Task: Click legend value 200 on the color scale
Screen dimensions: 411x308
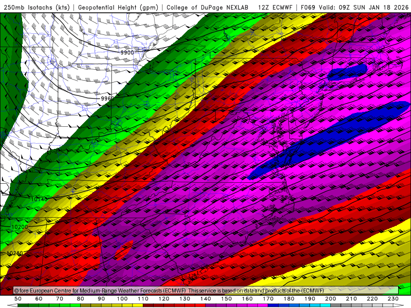Action: [330, 299]
